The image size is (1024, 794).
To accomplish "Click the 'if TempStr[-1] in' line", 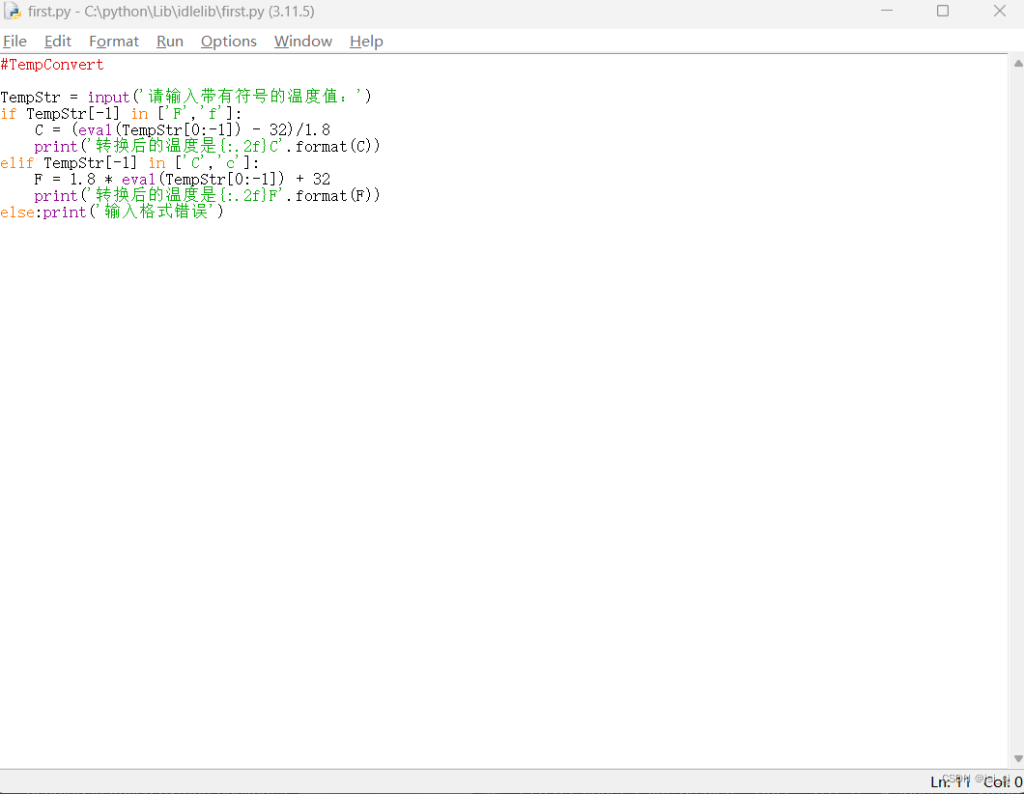I will [x=121, y=114].
